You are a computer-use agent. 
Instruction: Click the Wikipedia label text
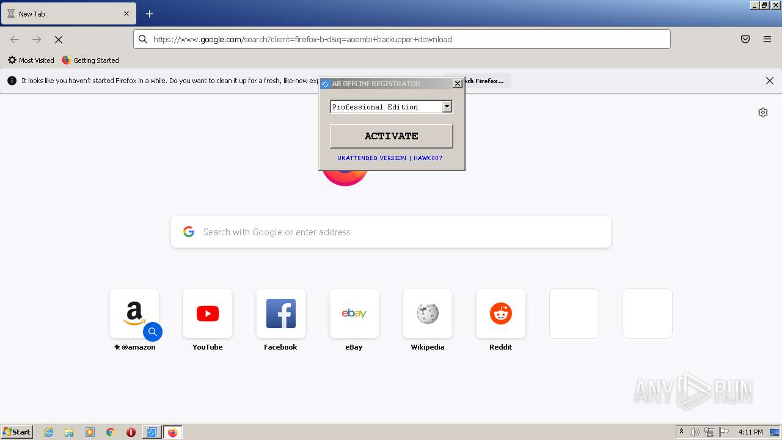coord(428,347)
